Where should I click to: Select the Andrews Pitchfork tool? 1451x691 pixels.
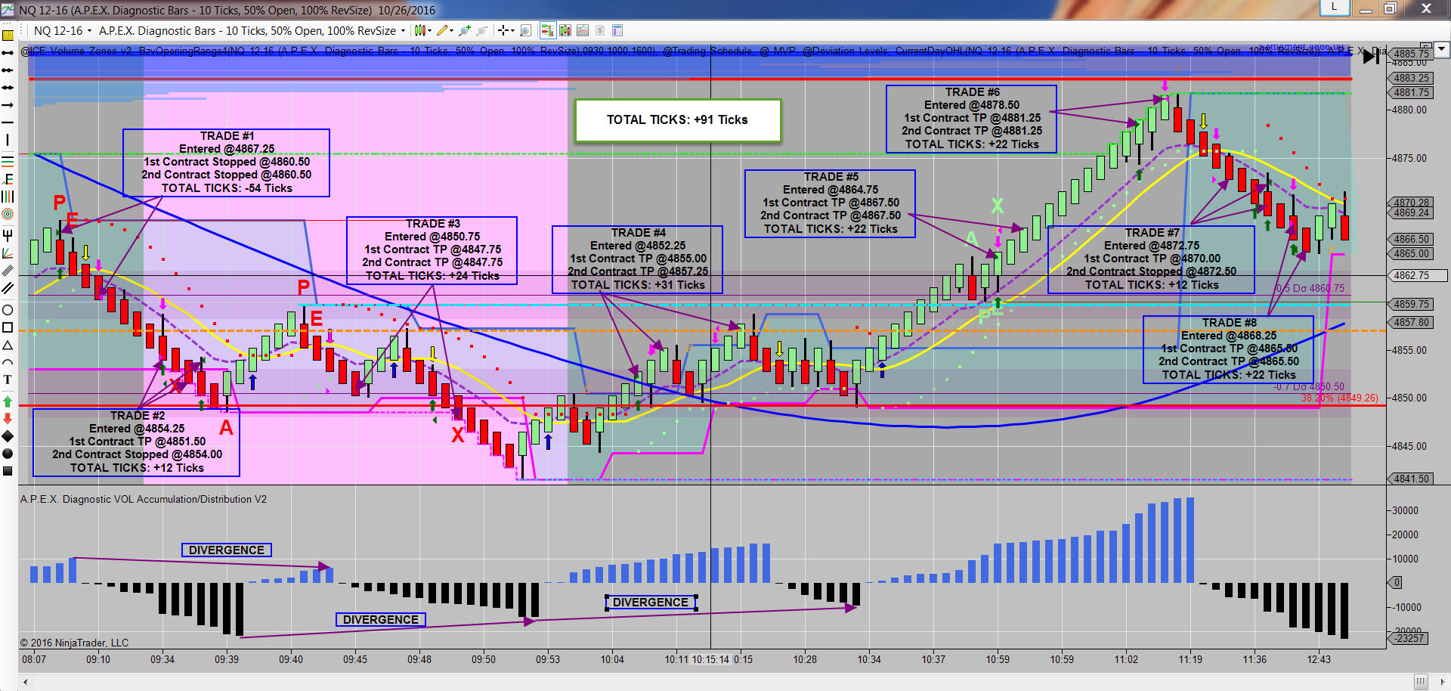[8, 234]
